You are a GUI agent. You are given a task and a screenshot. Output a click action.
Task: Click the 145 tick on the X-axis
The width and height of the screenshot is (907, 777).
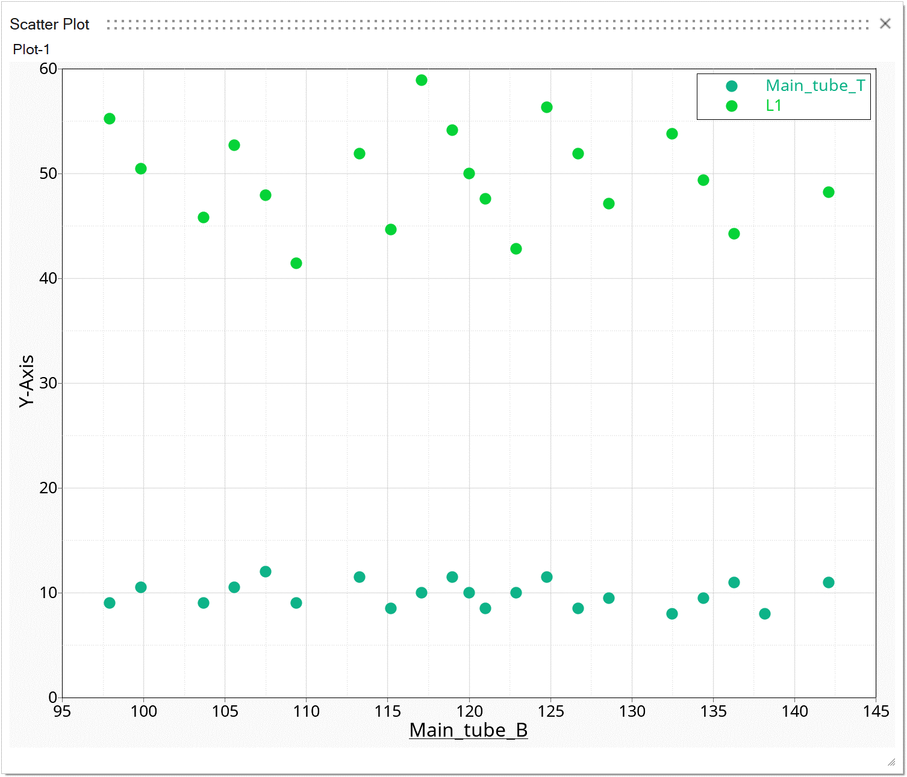coord(876,711)
